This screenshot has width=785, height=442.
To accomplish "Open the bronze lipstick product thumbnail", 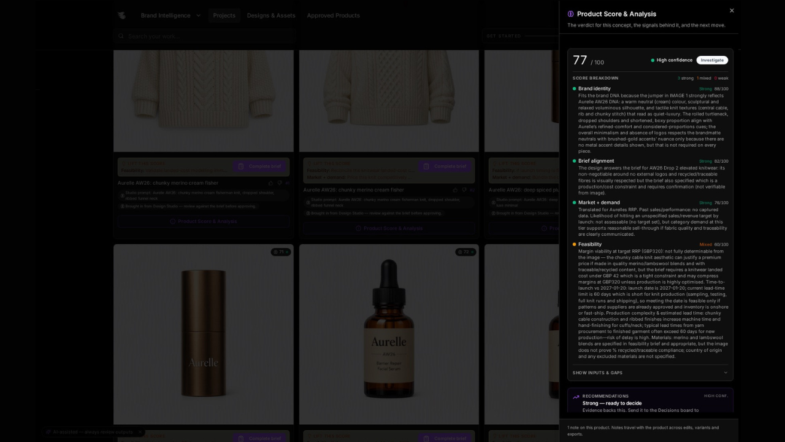I will pyautogui.click(x=203, y=335).
